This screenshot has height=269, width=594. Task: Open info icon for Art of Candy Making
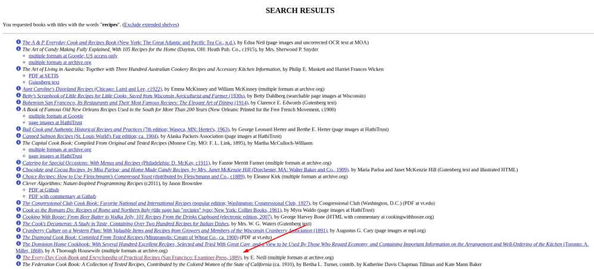[18, 49]
